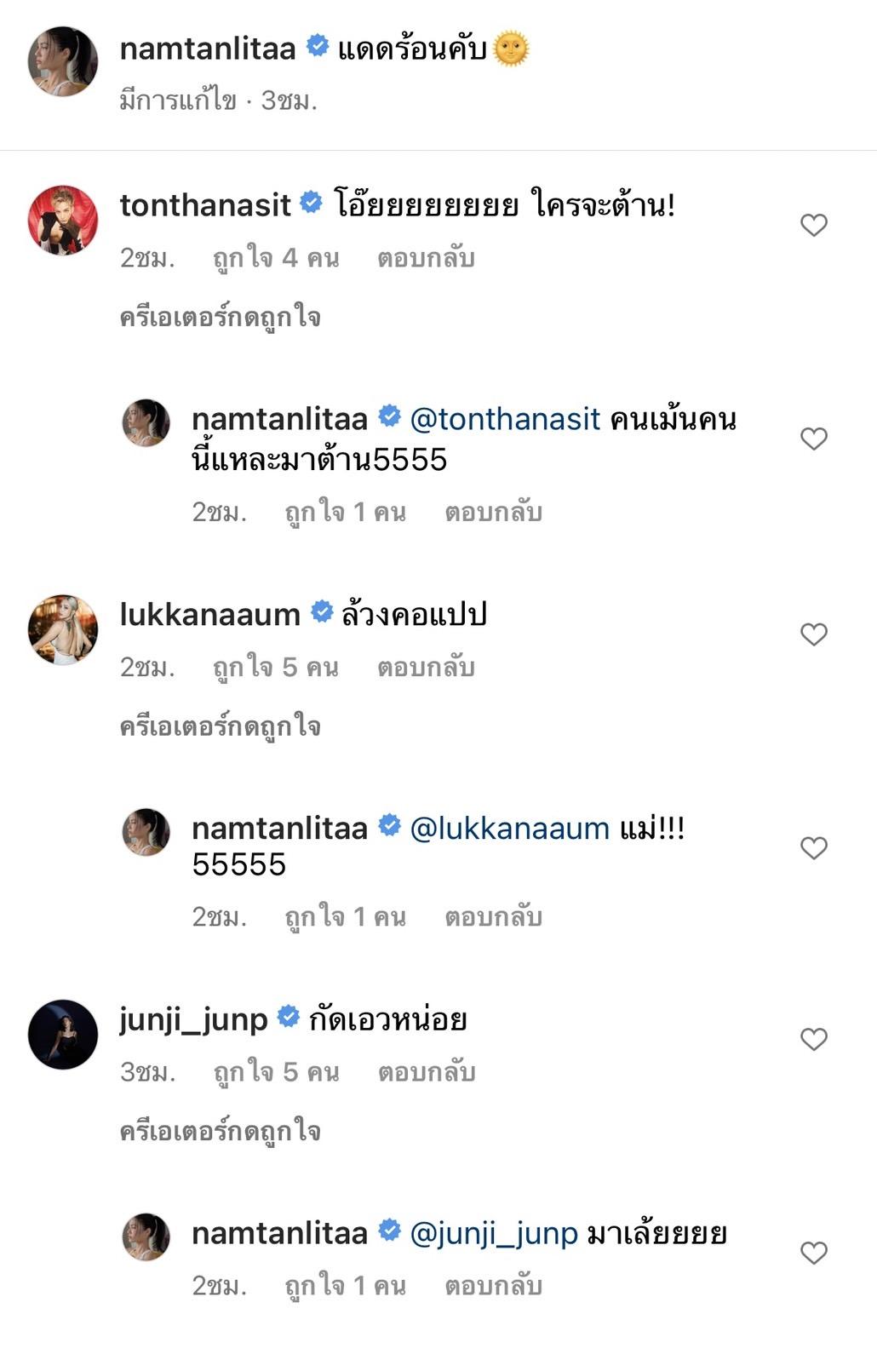This screenshot has height=1354, width=877.
Task: View the 5 likes on junji_junp's comment
Action: tap(276, 1072)
